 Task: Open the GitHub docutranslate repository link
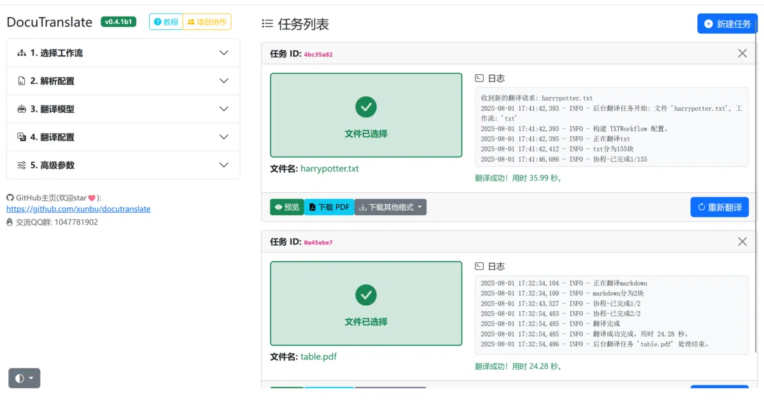[x=78, y=209]
